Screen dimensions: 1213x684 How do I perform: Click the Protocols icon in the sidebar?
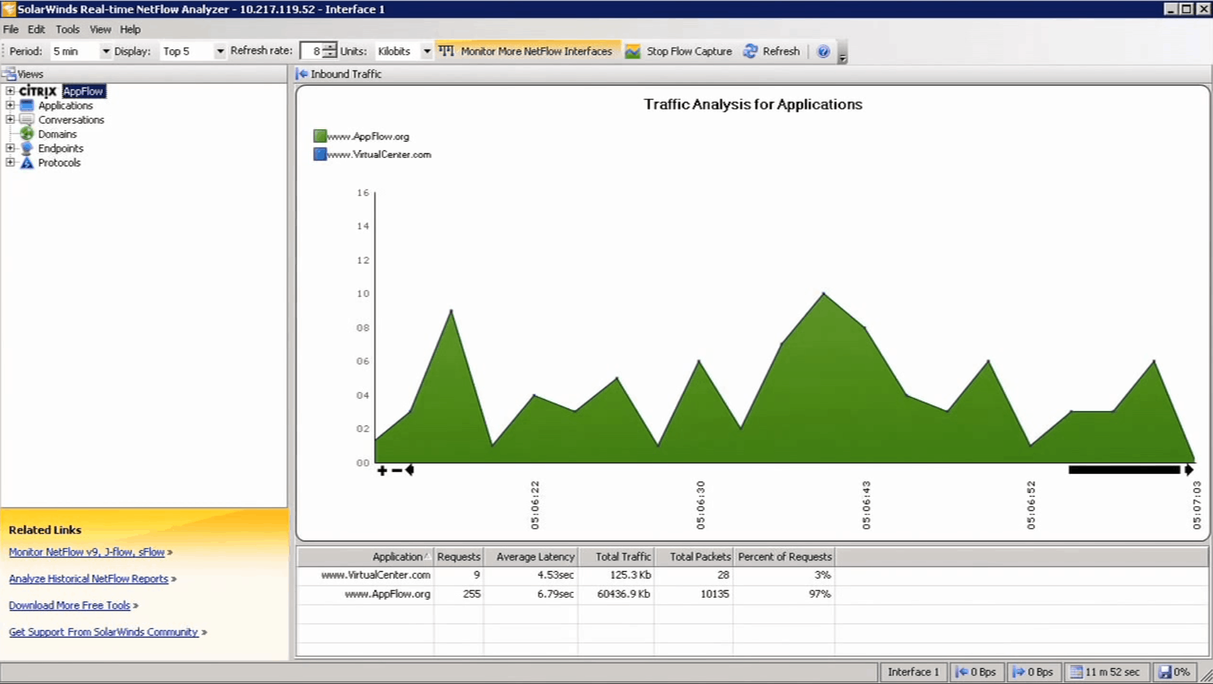(27, 163)
